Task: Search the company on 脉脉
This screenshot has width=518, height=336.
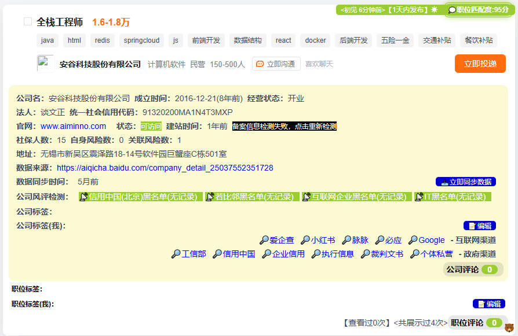Action: [355, 240]
